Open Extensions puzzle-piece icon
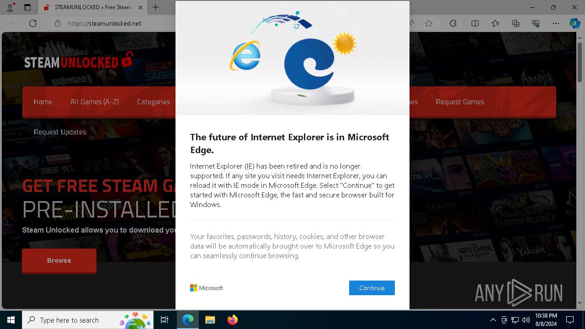This screenshot has height=329, width=585. point(453,23)
